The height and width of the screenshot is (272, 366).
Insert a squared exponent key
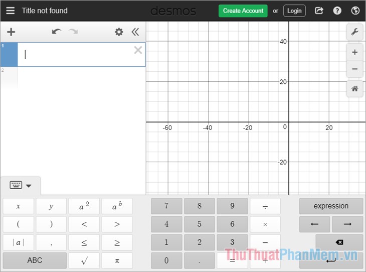(x=84, y=206)
